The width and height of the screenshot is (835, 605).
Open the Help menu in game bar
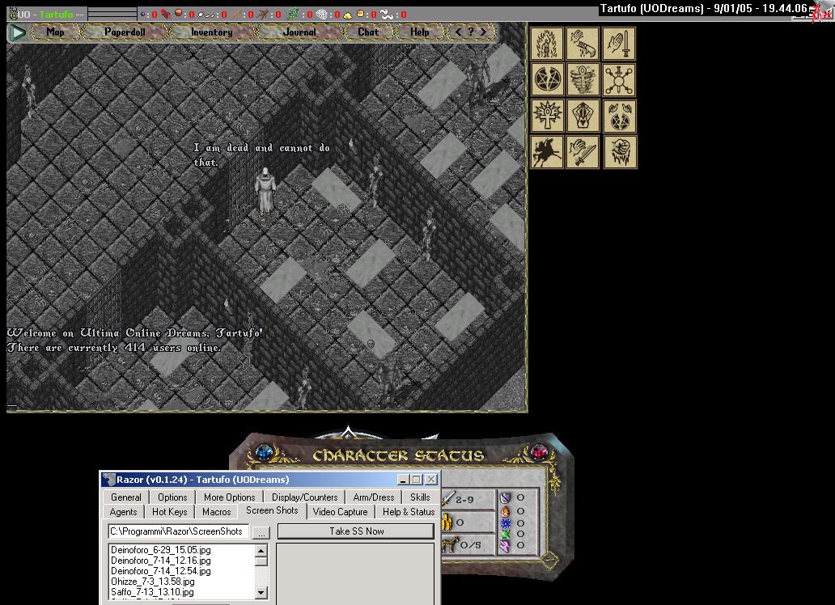click(x=420, y=32)
